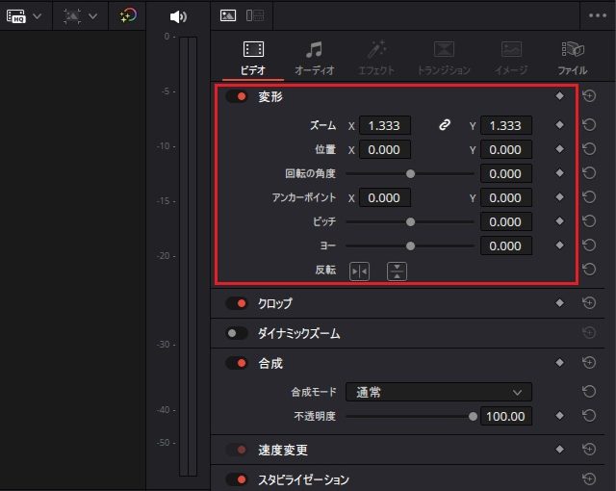Click the colorful magic enhance icon
The height and width of the screenshot is (491, 616).
[128, 15]
